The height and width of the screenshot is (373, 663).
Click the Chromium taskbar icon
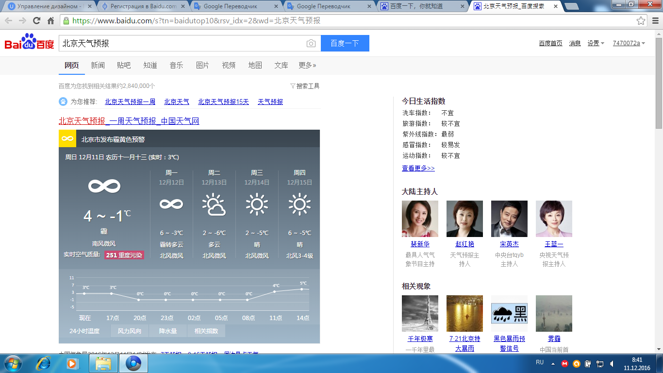tap(133, 363)
